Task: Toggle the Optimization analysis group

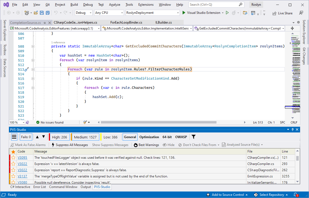Action: point(149,137)
